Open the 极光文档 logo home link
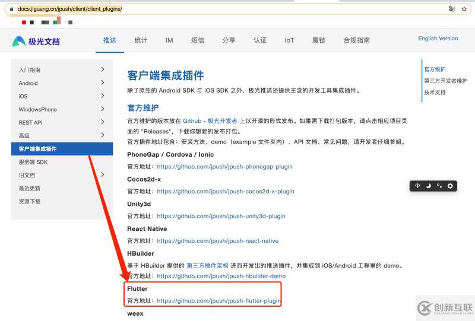This screenshot has width=475, height=321. click(36, 41)
